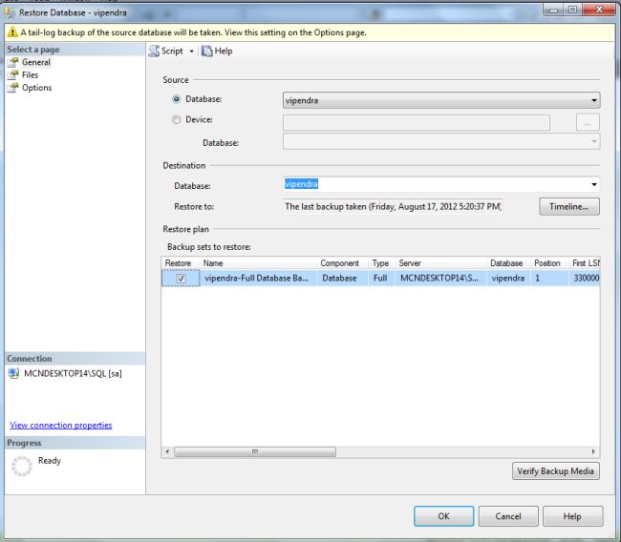This screenshot has height=542, width=621.
Task: Click the Device path input field
Action: [417, 123]
